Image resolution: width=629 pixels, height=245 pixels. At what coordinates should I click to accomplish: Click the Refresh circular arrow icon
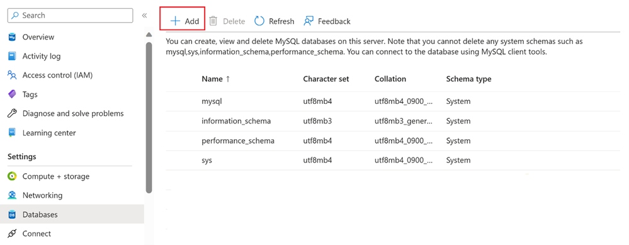click(259, 21)
